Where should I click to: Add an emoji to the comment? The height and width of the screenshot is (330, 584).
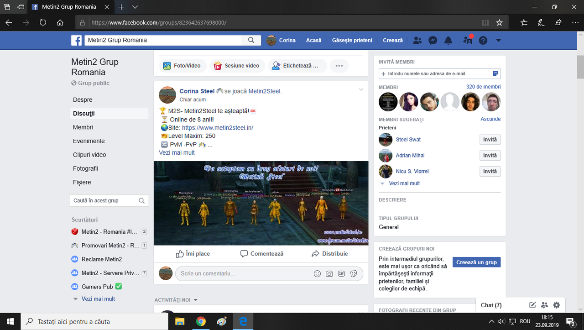pyautogui.click(x=318, y=274)
